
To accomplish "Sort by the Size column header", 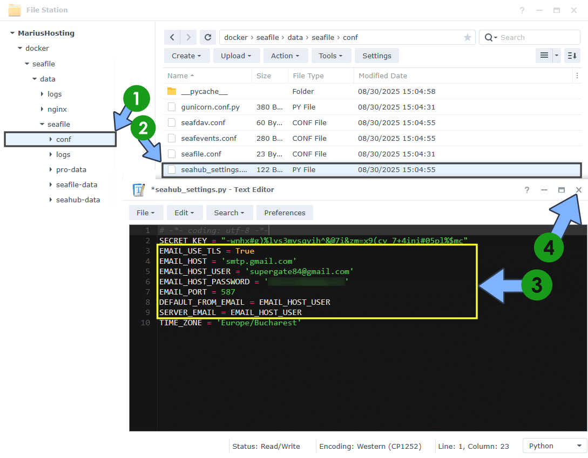I will coord(269,76).
